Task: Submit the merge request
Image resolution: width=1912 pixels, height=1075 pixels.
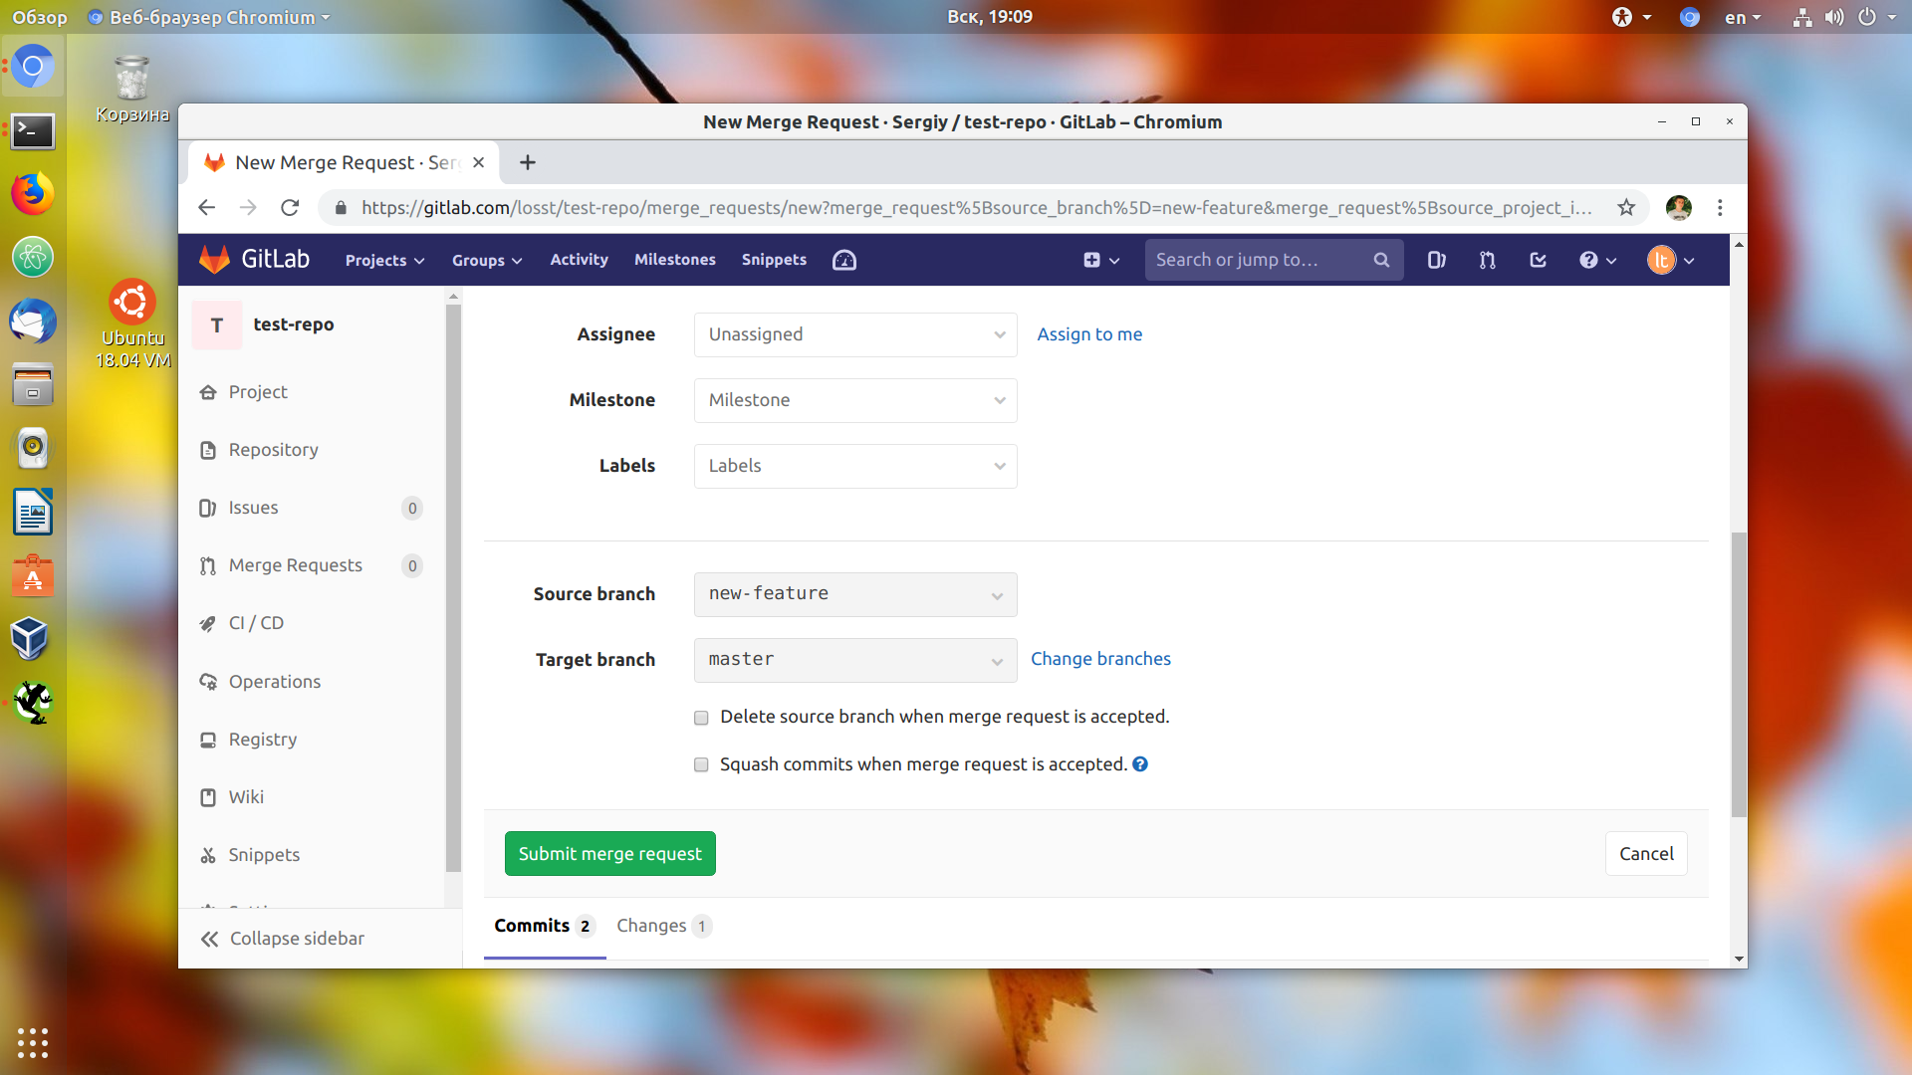Action: pos(609,854)
